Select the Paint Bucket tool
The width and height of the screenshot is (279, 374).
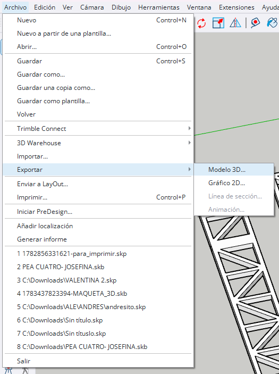272,23
